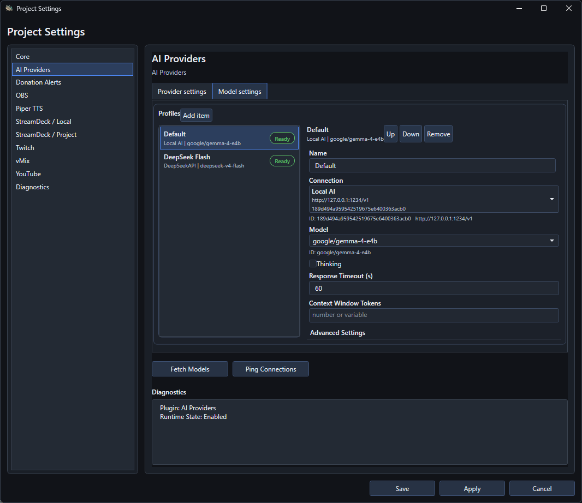This screenshot has width=582, height=503.
Task: Click the 'ID: google/gemma-4-e4b' text
Action: coord(340,252)
